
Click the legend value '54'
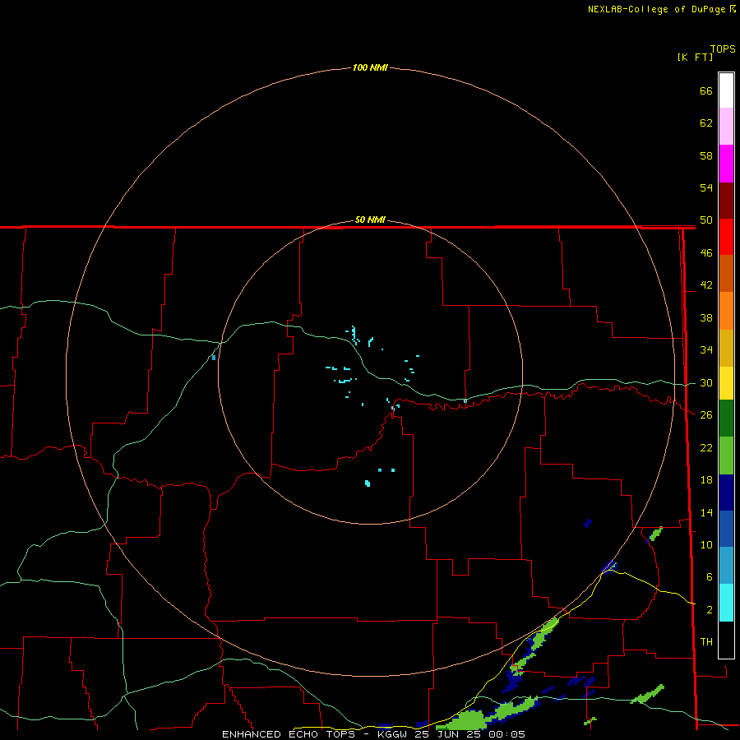click(x=706, y=187)
